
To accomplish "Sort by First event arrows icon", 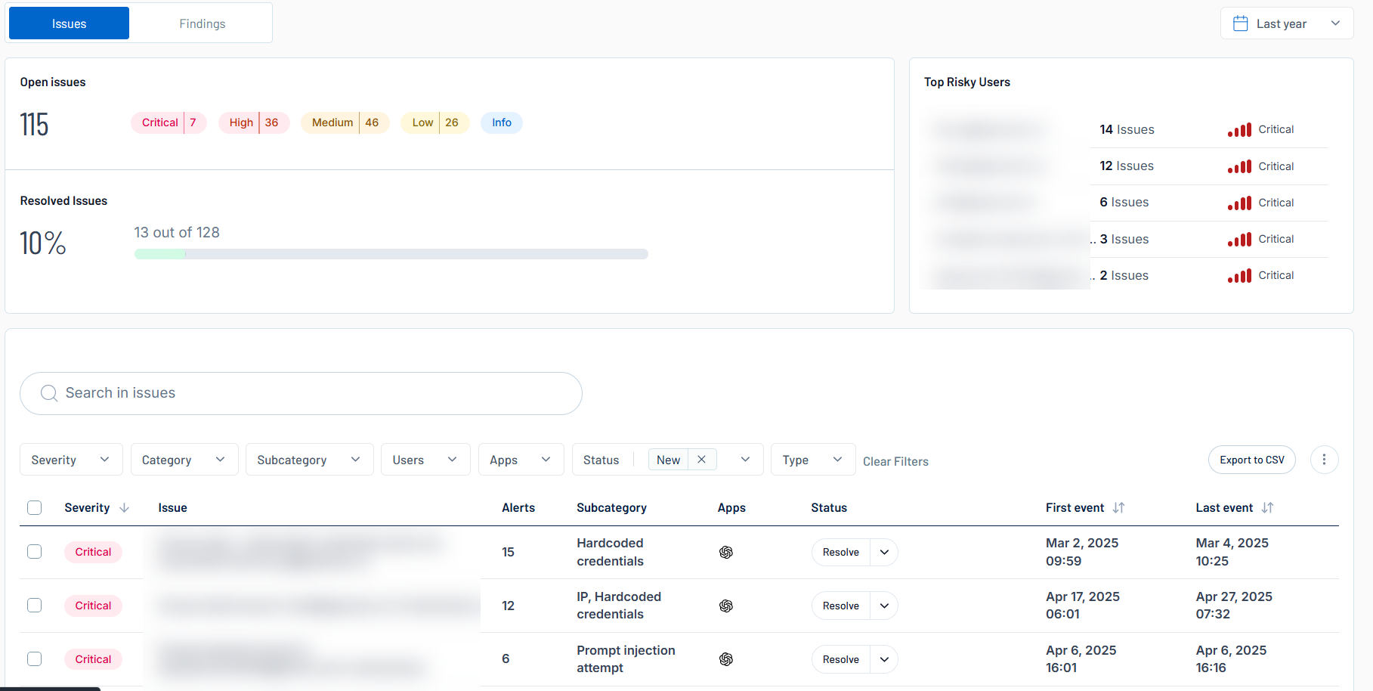I will coord(1119,508).
